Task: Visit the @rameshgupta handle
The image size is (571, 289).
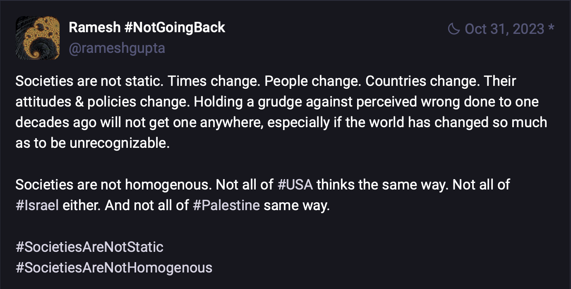Action: 117,48
